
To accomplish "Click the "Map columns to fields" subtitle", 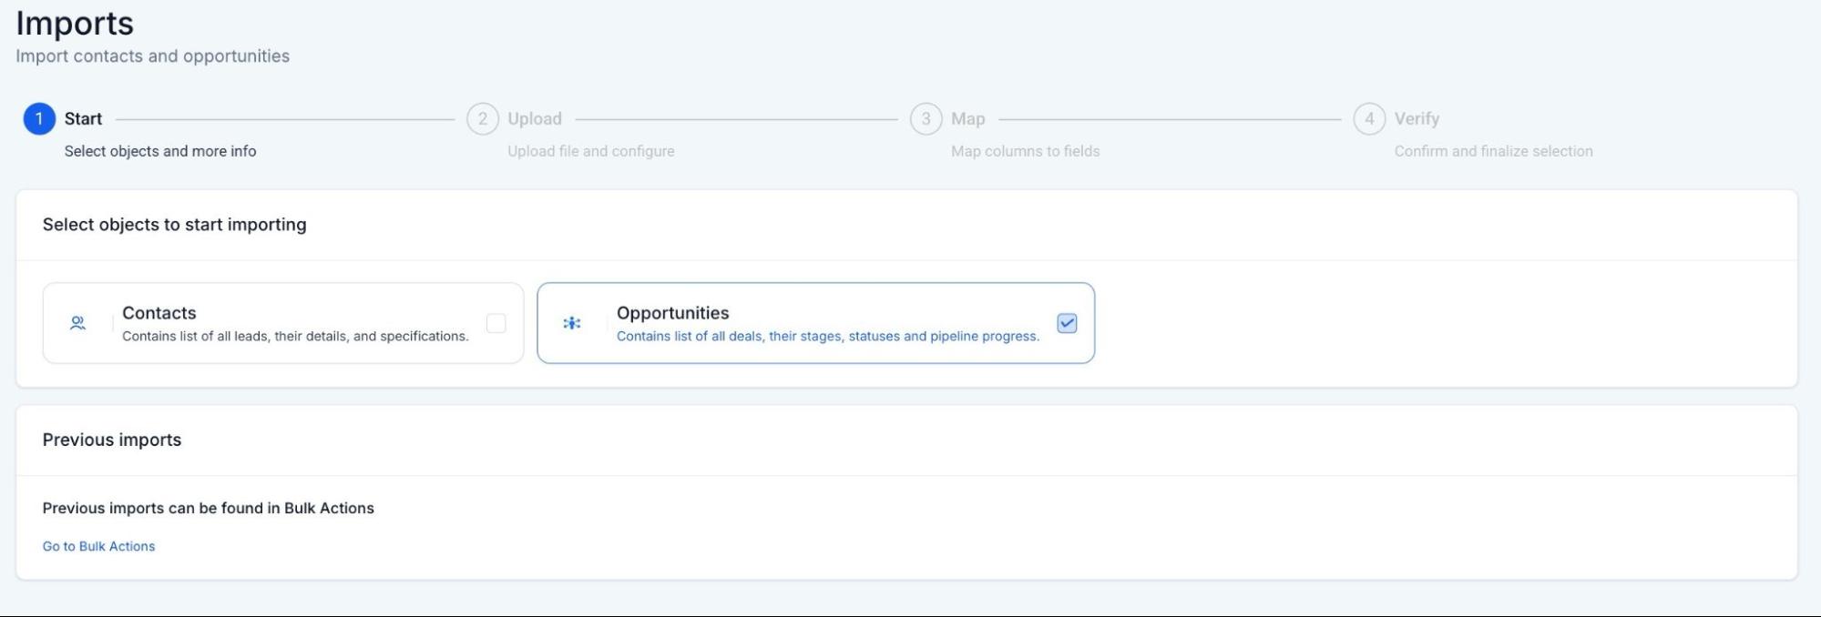I will [x=1025, y=151].
